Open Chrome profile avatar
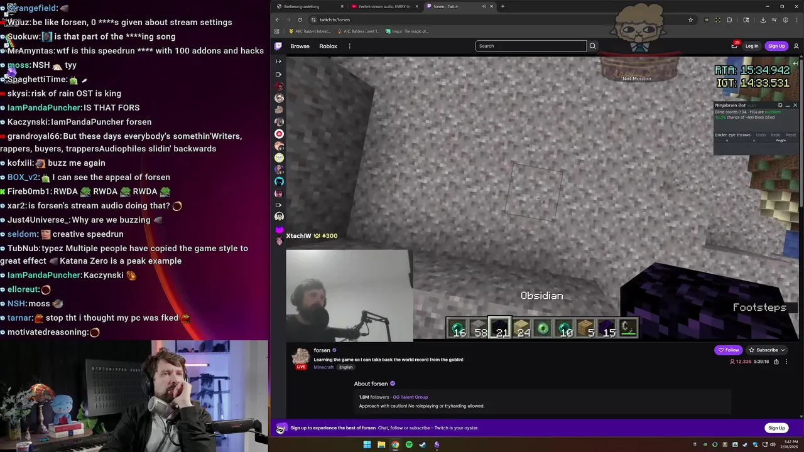 [785, 19]
